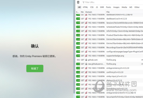Select the dialog.js request row

click(x=109, y=80)
